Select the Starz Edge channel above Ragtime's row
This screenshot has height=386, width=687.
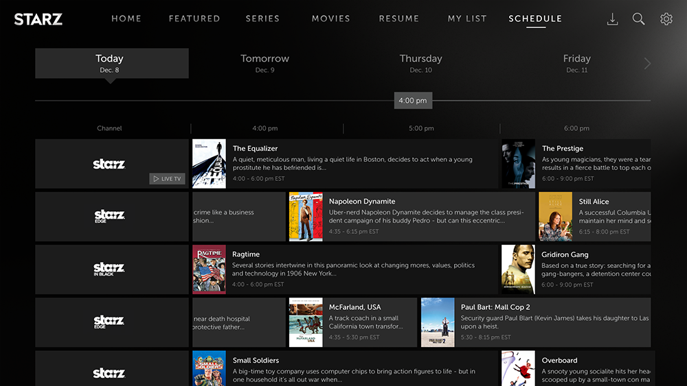109,216
